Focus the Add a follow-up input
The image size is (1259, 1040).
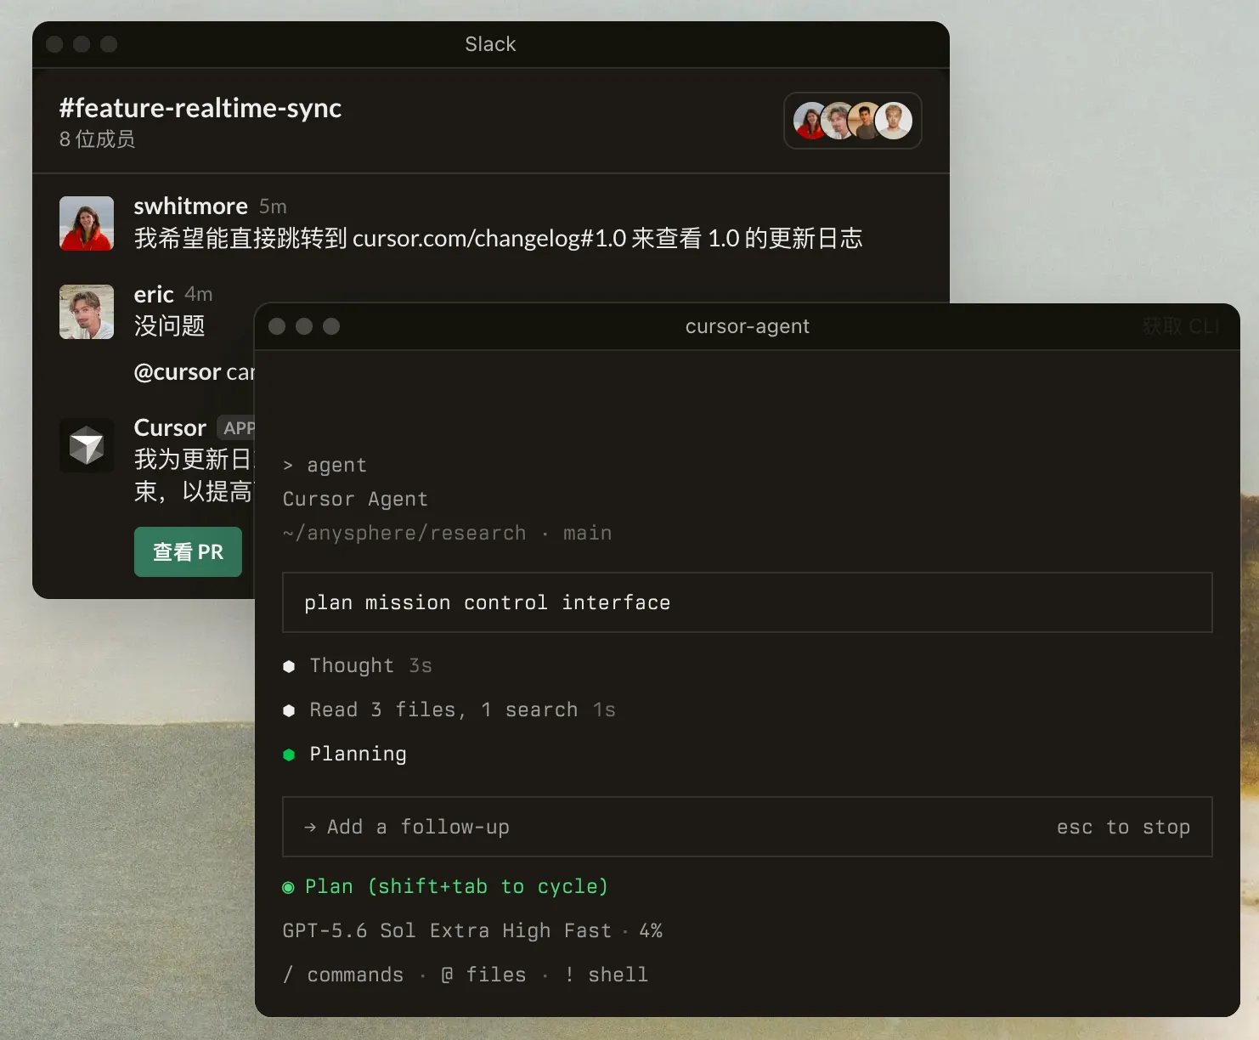point(747,827)
